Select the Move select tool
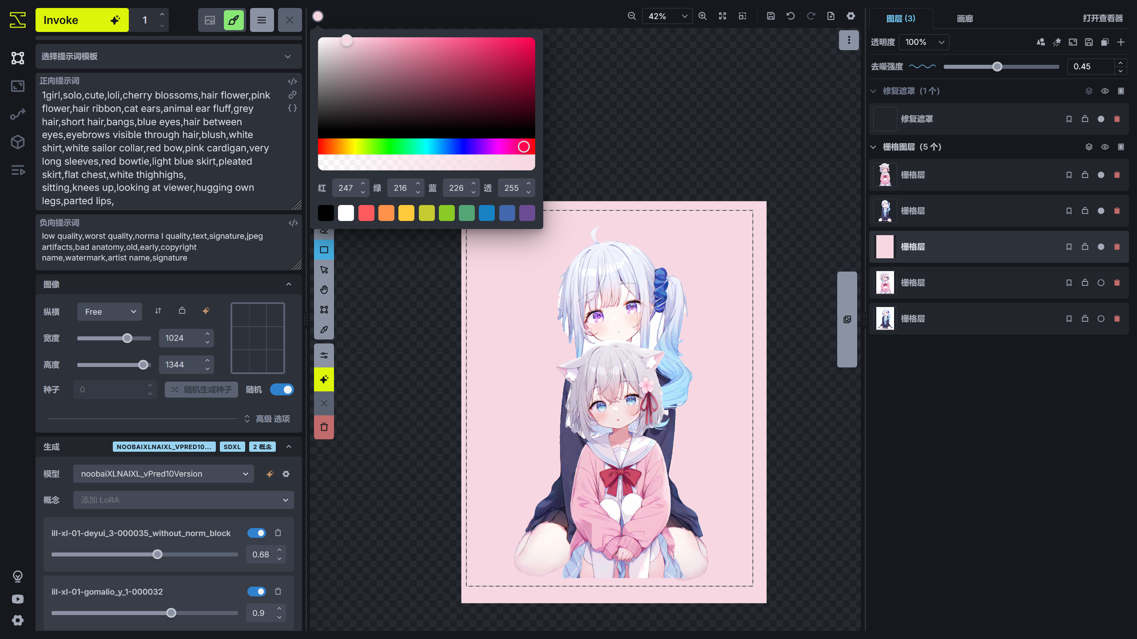 324,269
